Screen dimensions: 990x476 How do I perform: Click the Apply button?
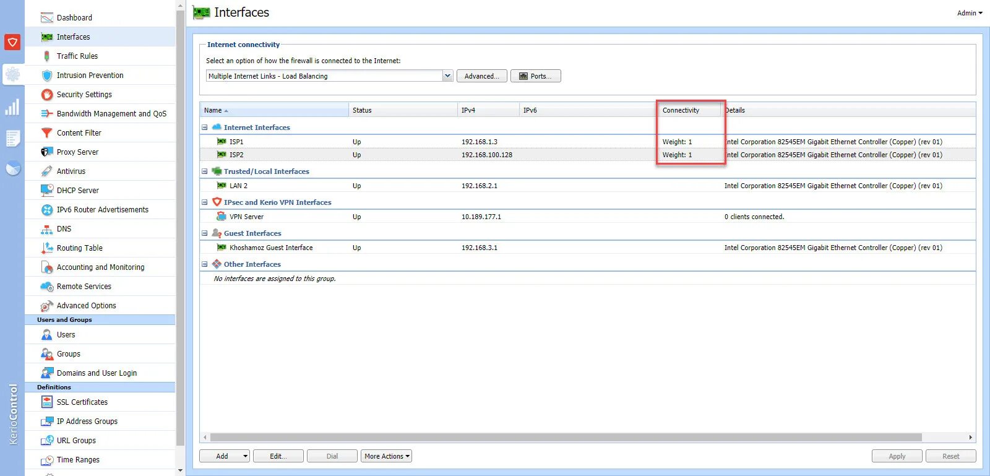click(x=897, y=456)
